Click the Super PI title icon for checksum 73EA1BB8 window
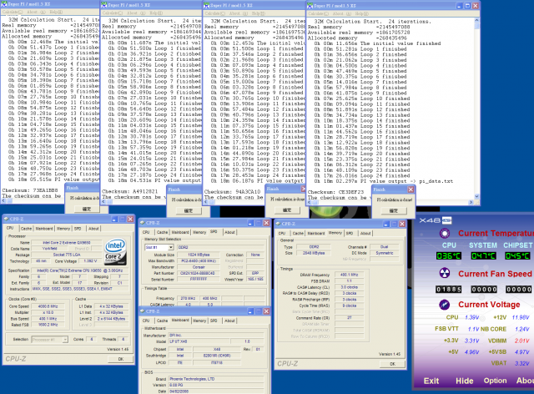The height and width of the screenshot is (394, 534). [x=4, y=4]
